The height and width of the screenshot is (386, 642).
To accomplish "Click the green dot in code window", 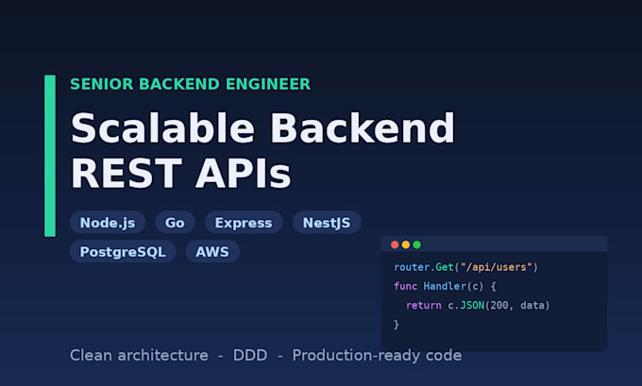I will point(416,244).
